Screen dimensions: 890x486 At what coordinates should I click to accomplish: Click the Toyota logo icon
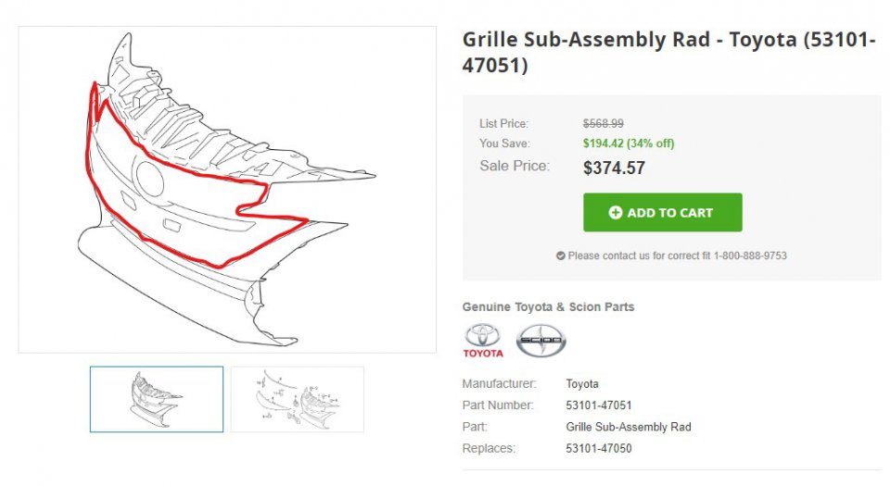click(483, 341)
